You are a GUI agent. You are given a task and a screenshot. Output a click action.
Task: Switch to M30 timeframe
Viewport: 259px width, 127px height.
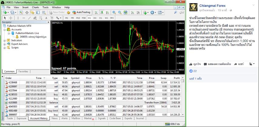pyautogui.click(x=84, y=18)
